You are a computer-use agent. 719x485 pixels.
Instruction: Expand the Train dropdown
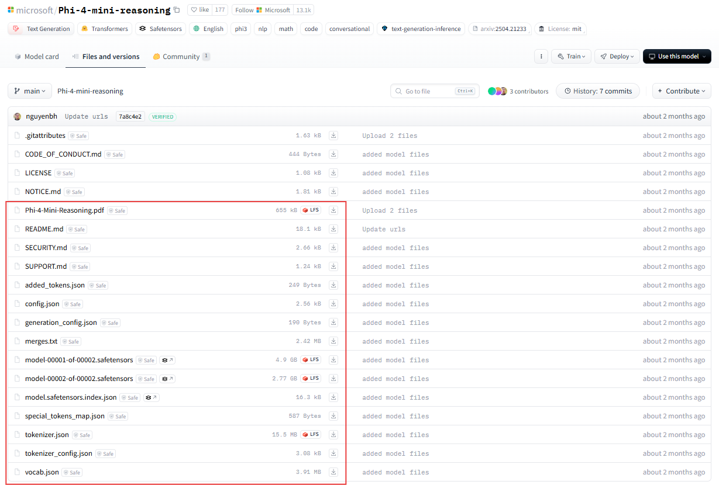tap(571, 56)
